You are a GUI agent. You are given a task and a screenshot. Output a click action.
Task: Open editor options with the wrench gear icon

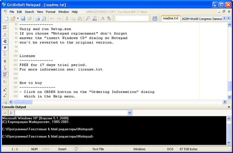(x=109, y=19)
